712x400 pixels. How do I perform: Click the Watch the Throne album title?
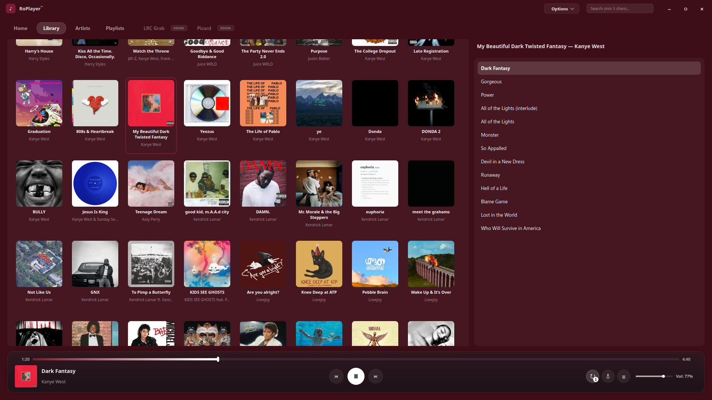pos(151,51)
